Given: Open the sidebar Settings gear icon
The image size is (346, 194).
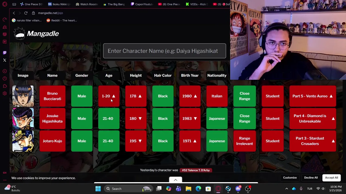Looking at the screenshot, I should click(x=5, y=93).
